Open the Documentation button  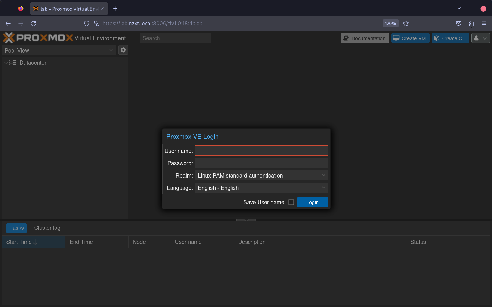coord(365,38)
